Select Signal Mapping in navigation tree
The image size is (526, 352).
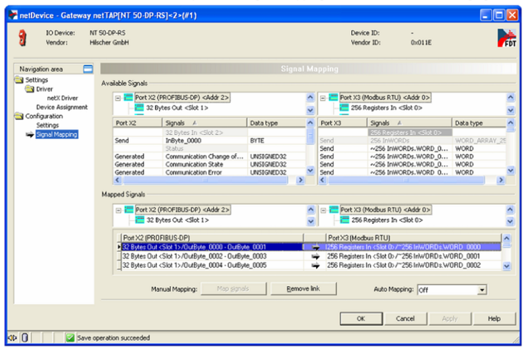[57, 134]
